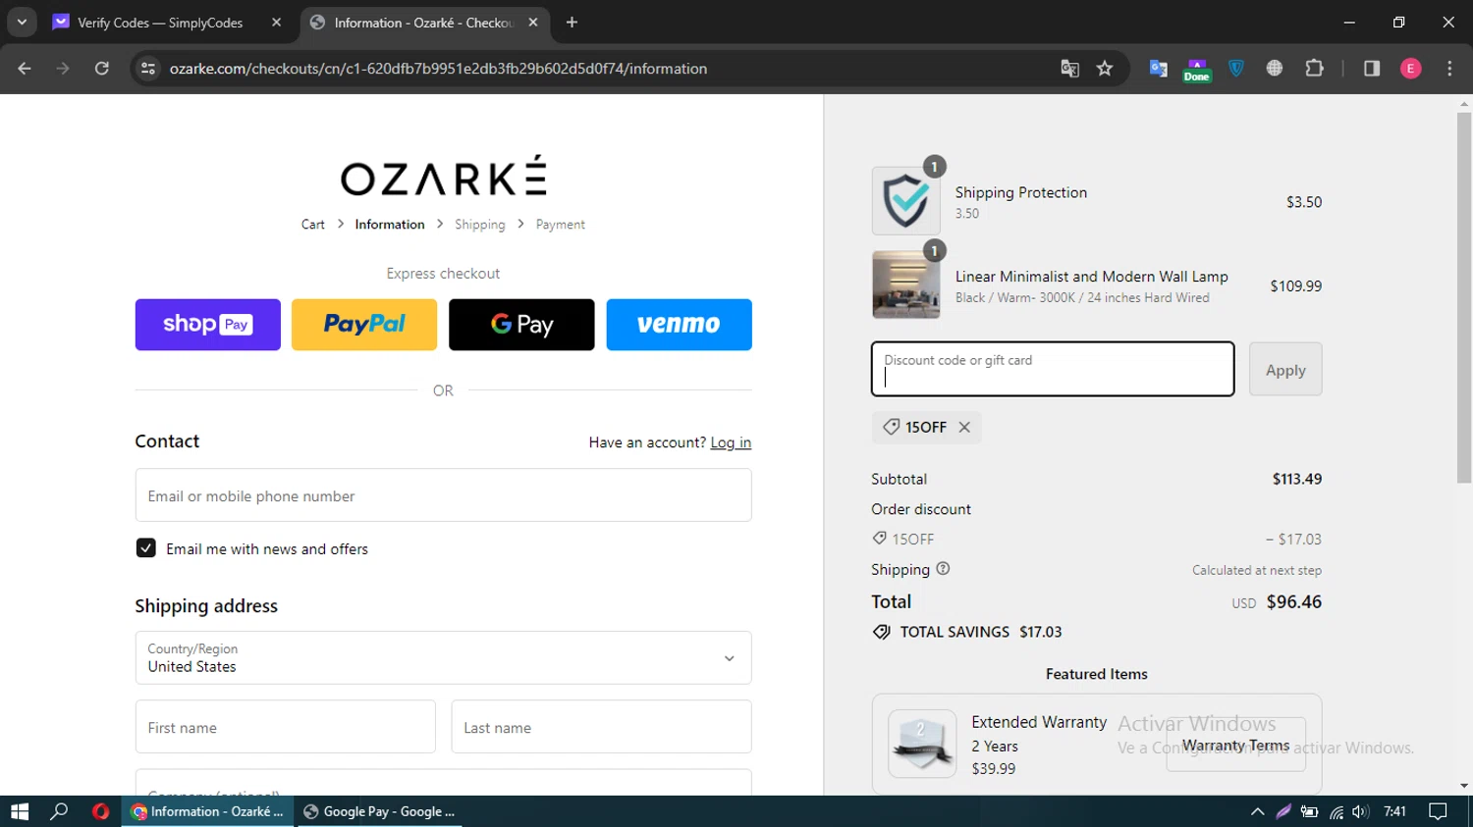The height and width of the screenshot is (827, 1473).
Task: Click the Payment breadcrumb step
Action: pos(560,225)
